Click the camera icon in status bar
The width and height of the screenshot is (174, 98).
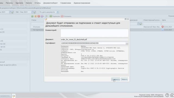[172, 95]
